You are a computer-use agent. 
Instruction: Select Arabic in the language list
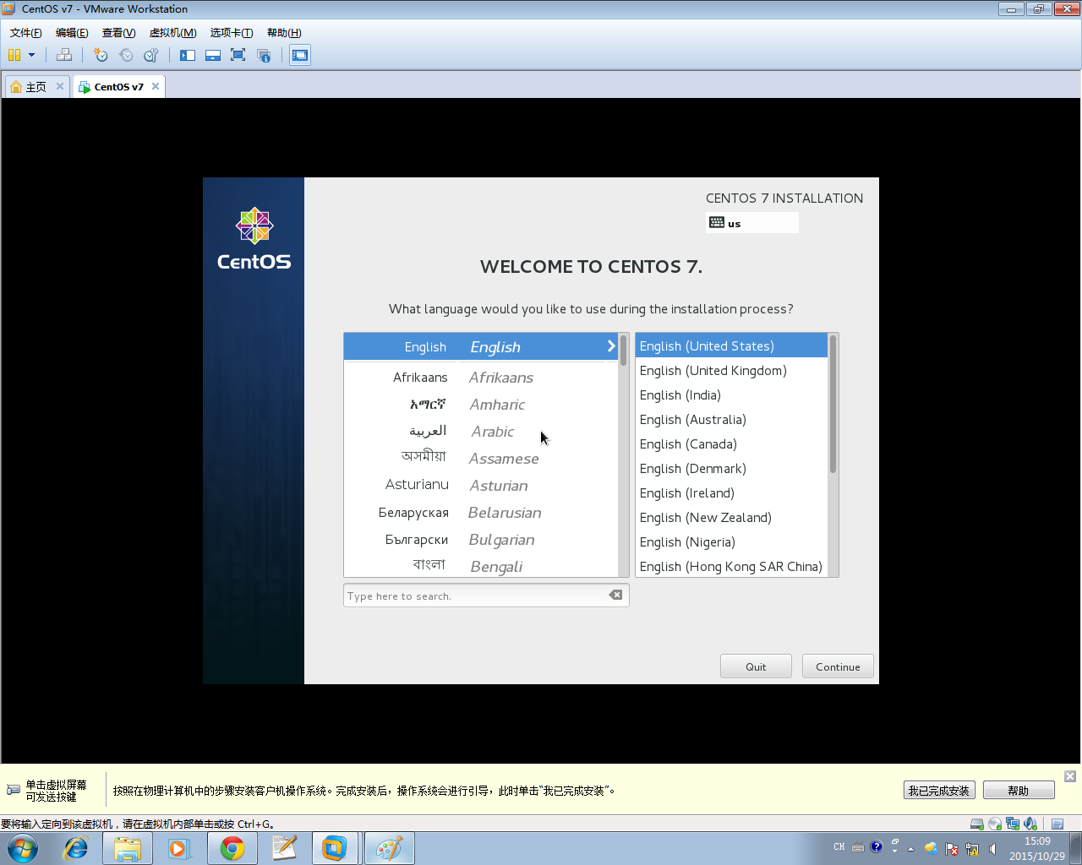click(481, 432)
